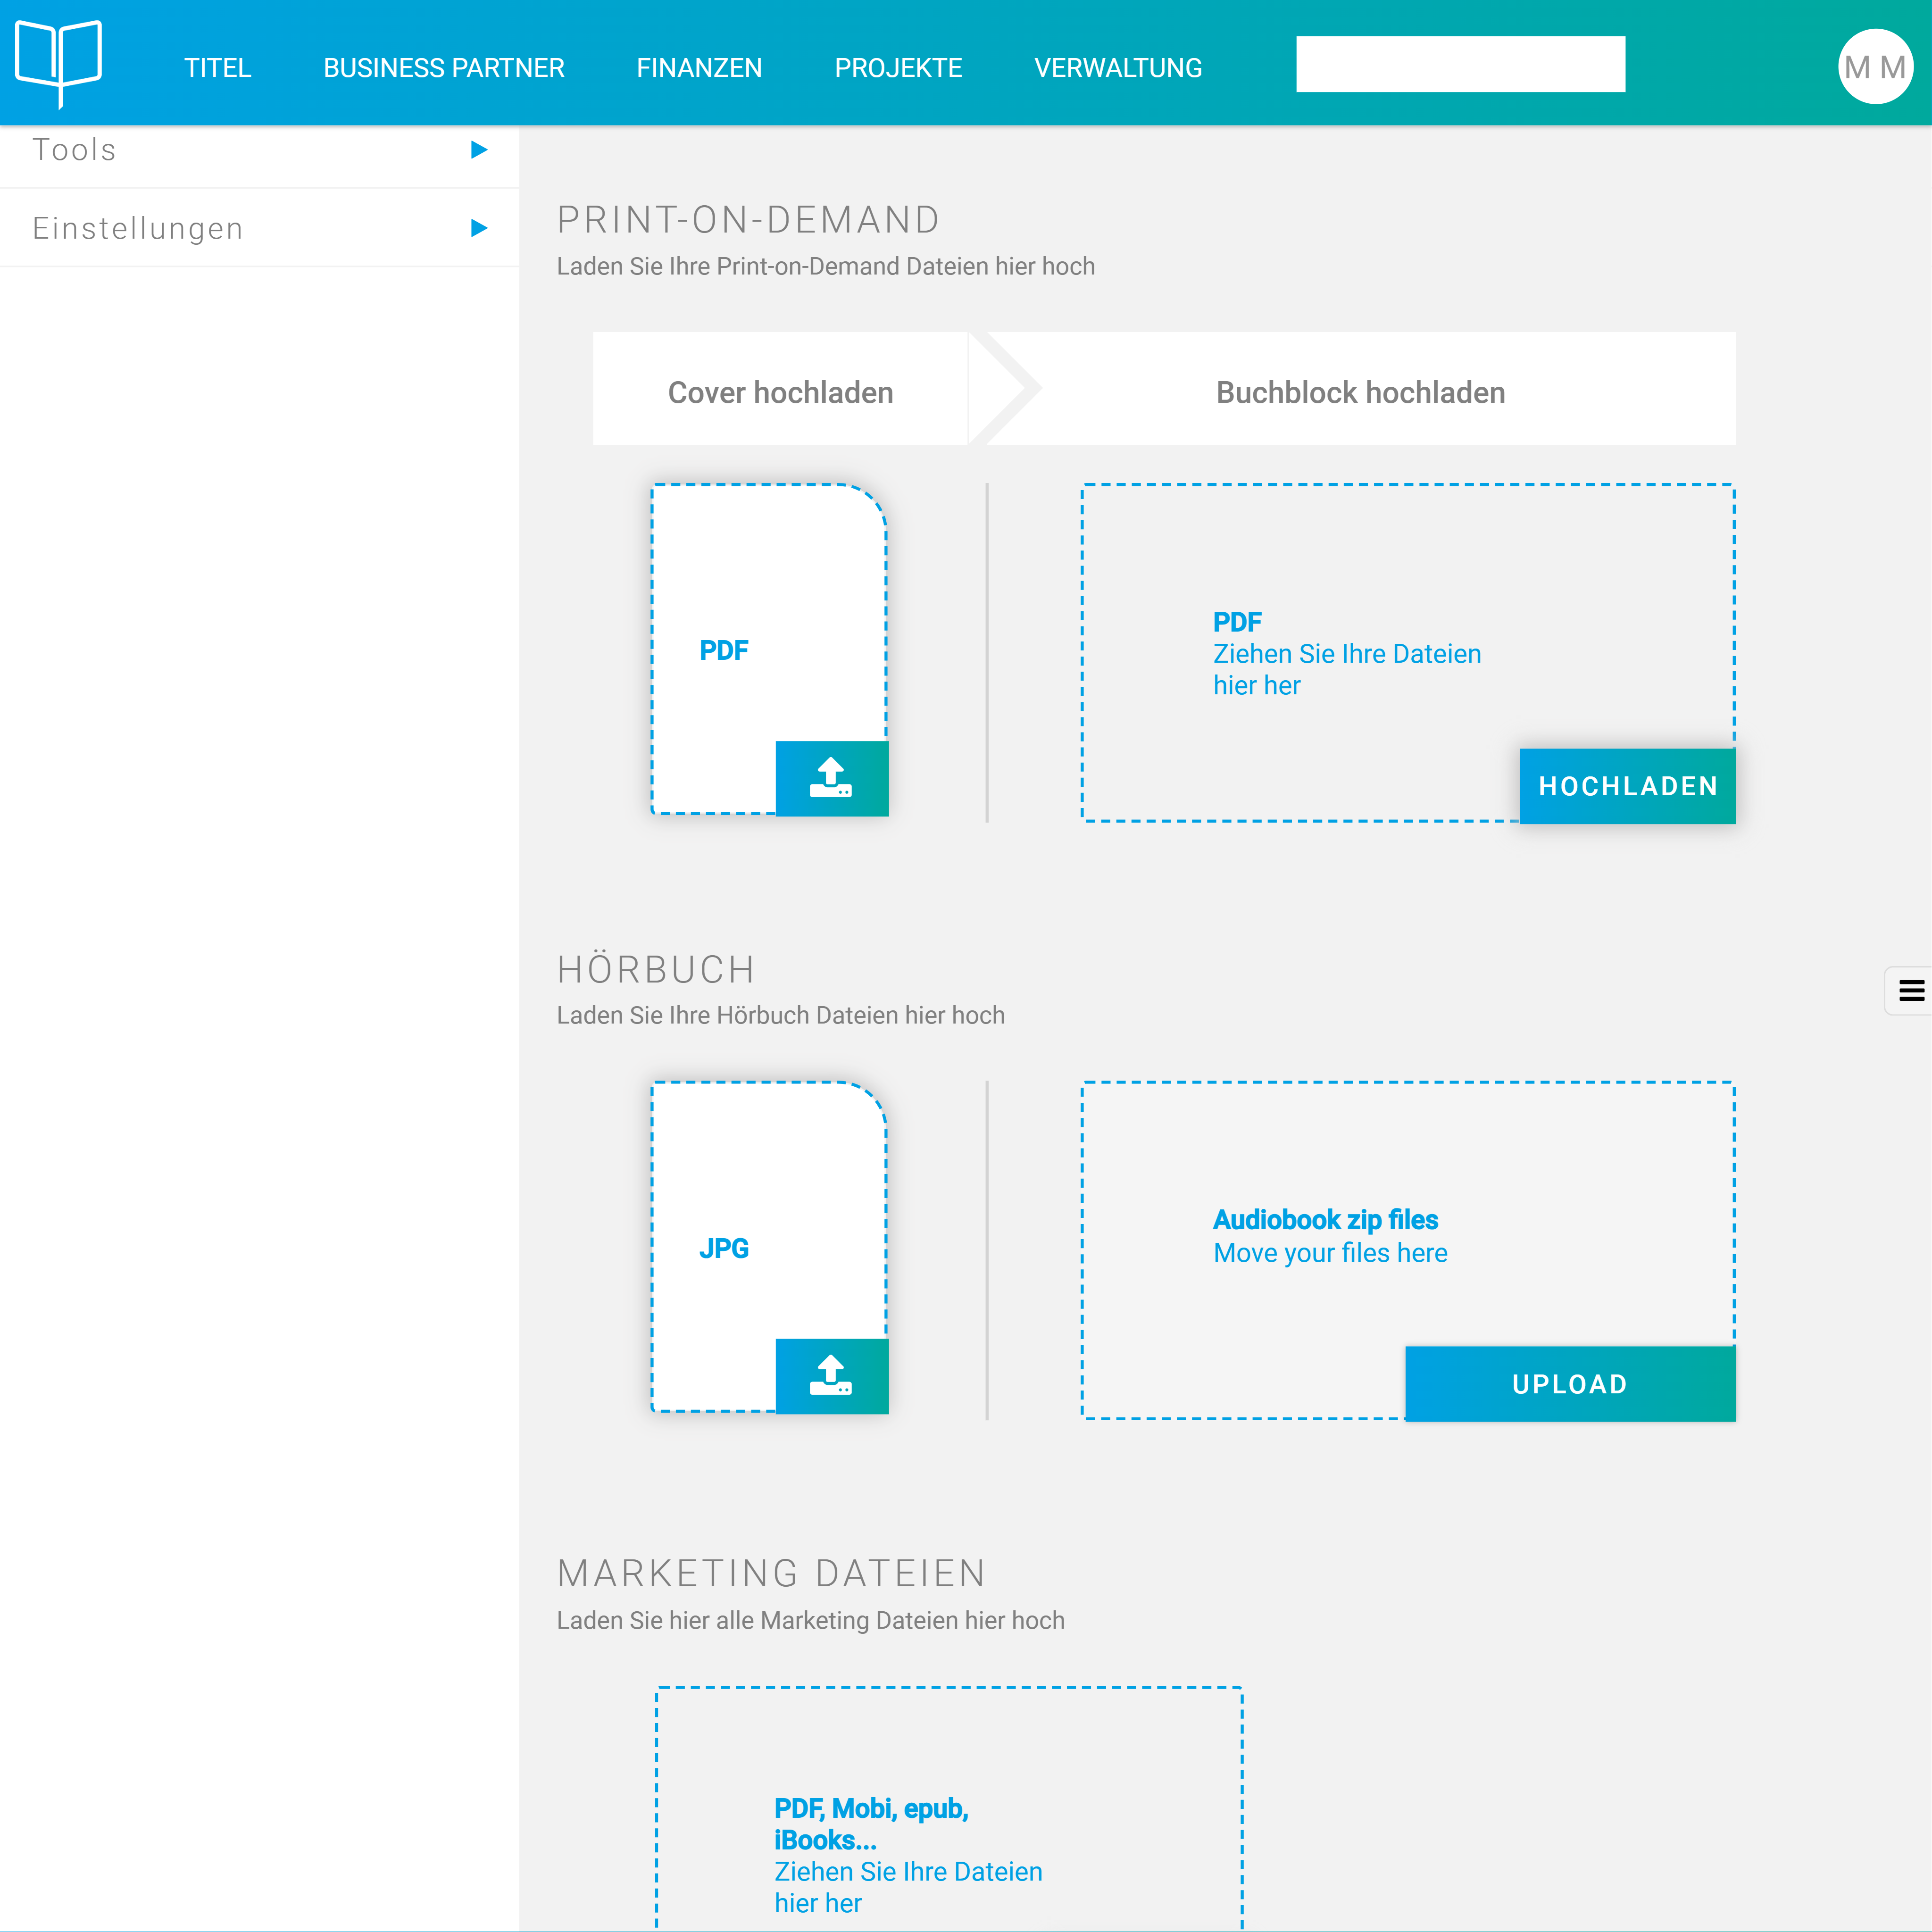Viewport: 1932px width, 1932px height.
Task: Click the PDF cover upload icon
Action: 831,778
